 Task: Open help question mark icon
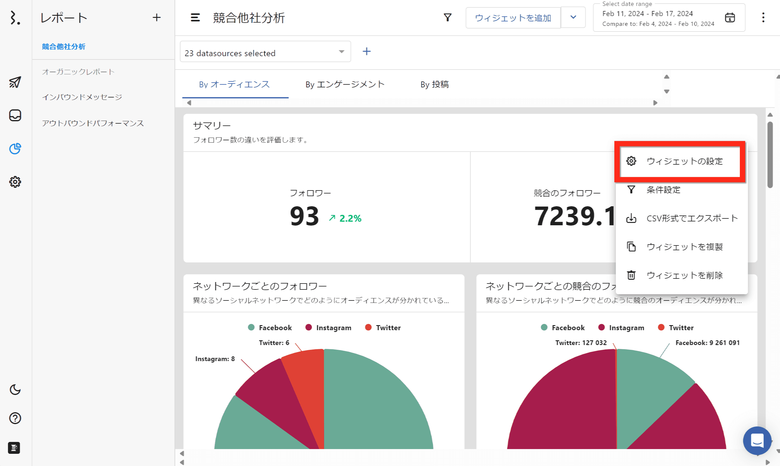tap(15, 418)
